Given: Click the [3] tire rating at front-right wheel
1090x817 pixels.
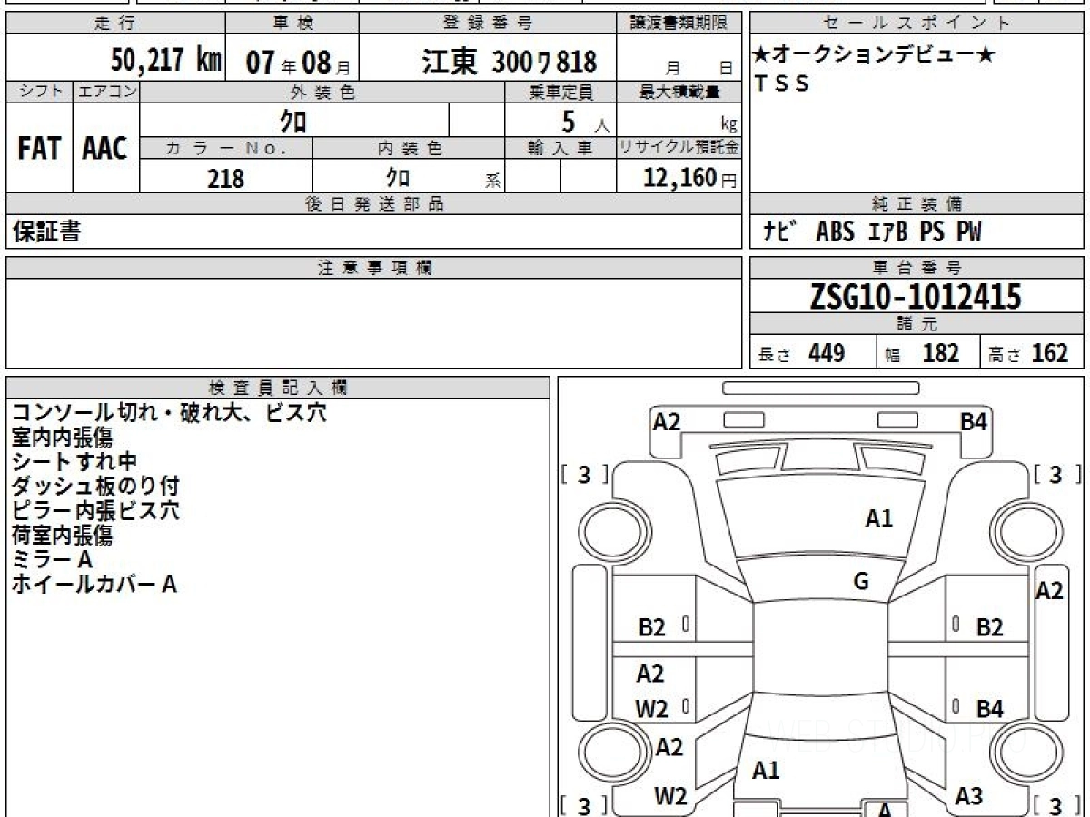Looking at the screenshot, I should click(x=1055, y=474).
